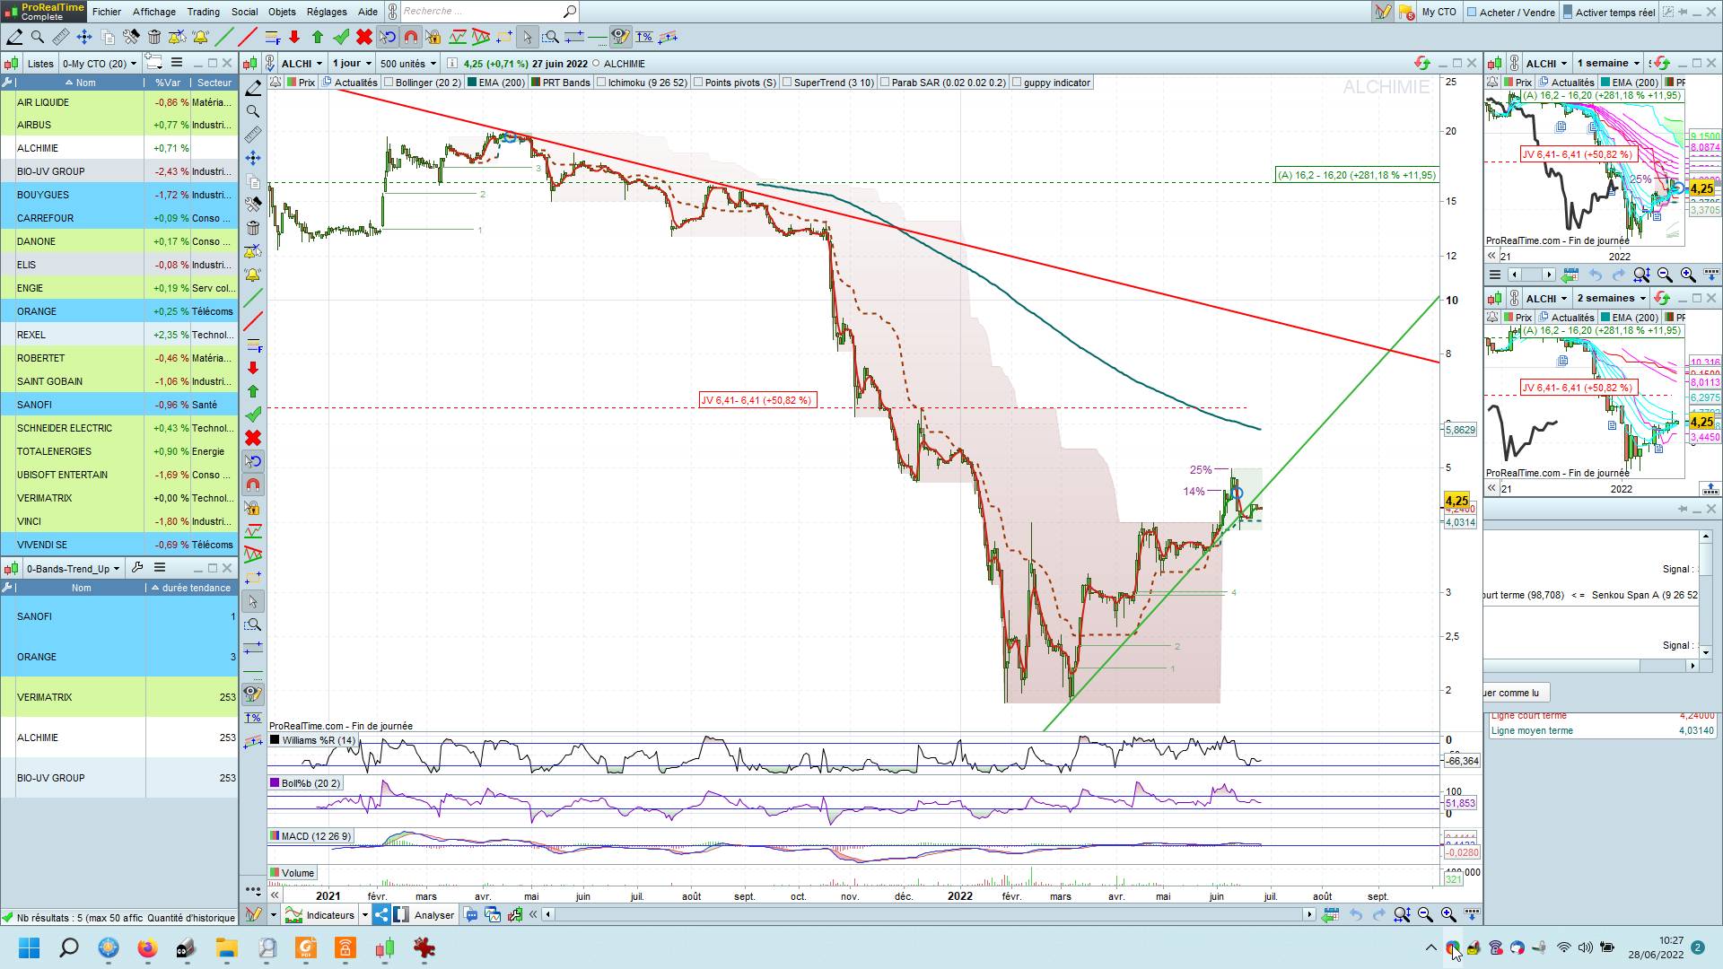Open the 1 jour timeframe dropdown

click(x=351, y=64)
